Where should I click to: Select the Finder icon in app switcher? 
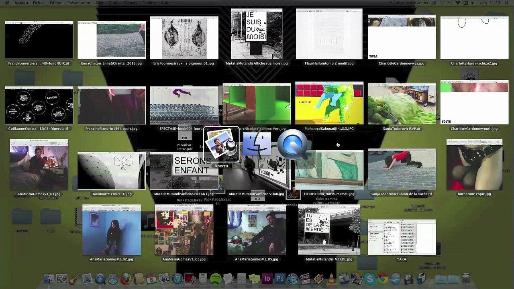[x=257, y=144]
